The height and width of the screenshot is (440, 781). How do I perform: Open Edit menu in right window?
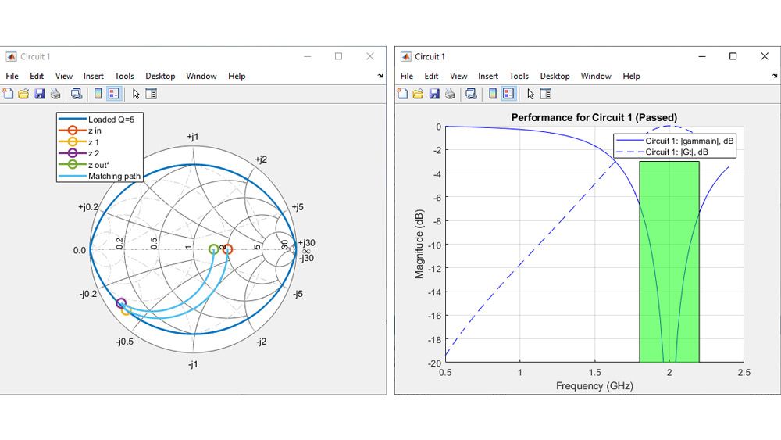[431, 77]
